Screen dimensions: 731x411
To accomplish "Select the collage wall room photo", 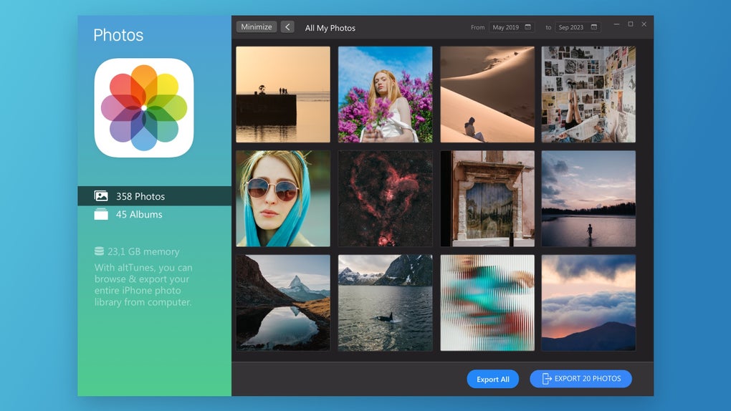I will [x=588, y=94].
